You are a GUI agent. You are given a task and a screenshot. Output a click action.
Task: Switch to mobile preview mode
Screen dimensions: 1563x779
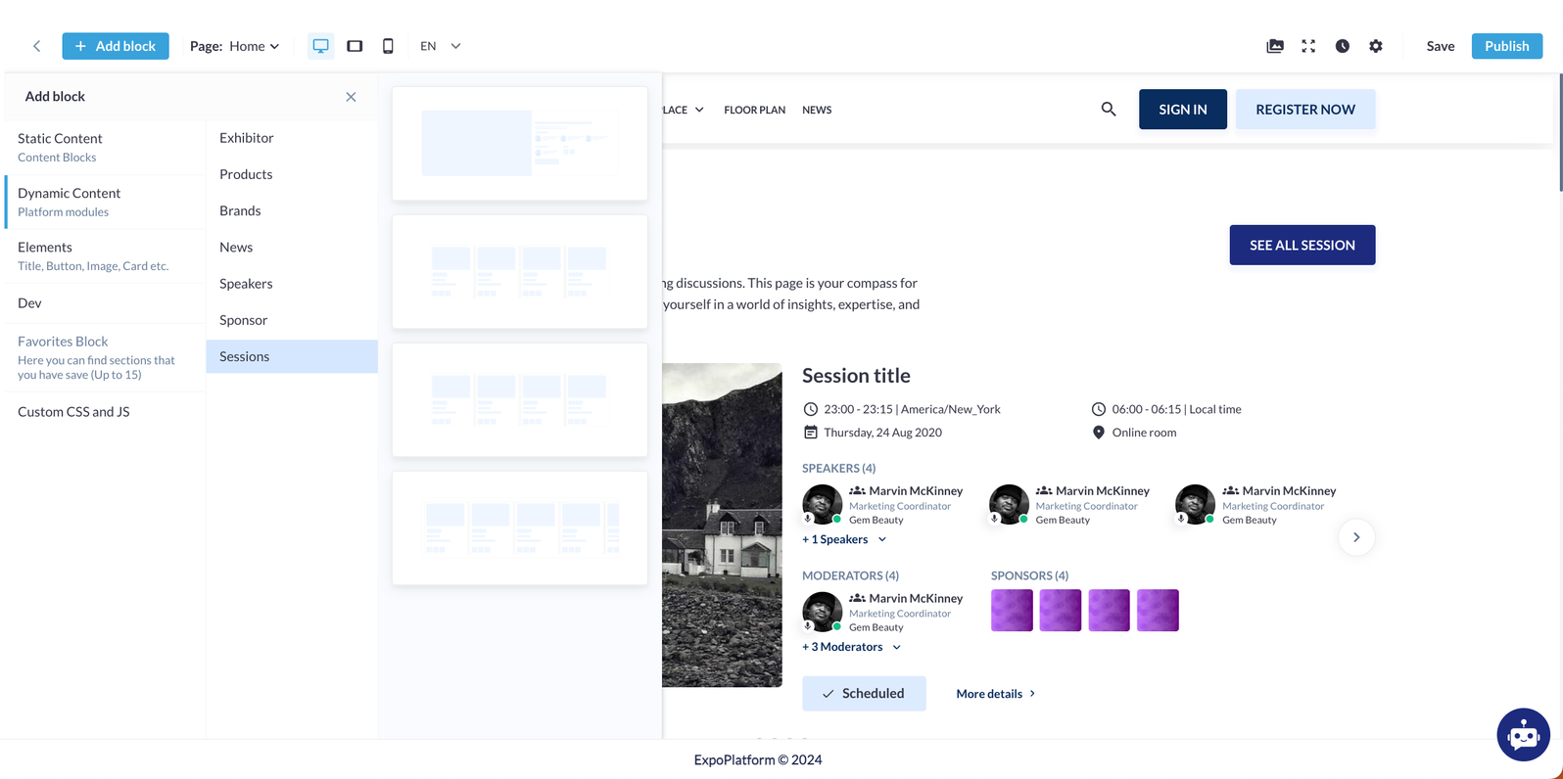388,46
